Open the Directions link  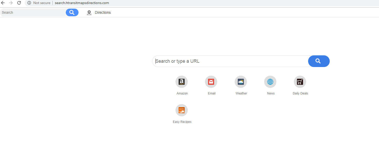(x=103, y=12)
